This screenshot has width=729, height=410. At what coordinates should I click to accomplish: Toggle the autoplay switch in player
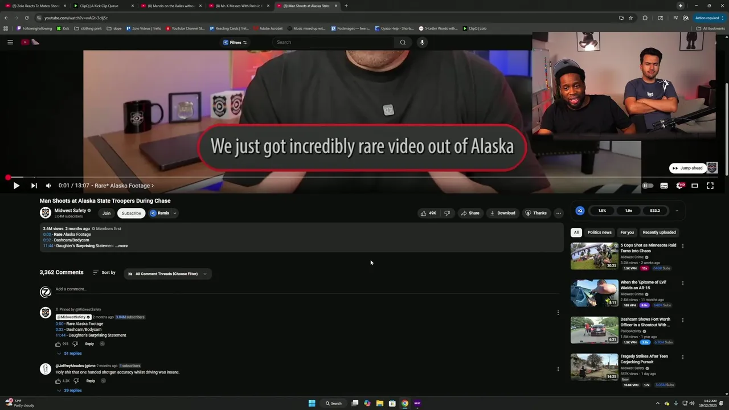648,186
